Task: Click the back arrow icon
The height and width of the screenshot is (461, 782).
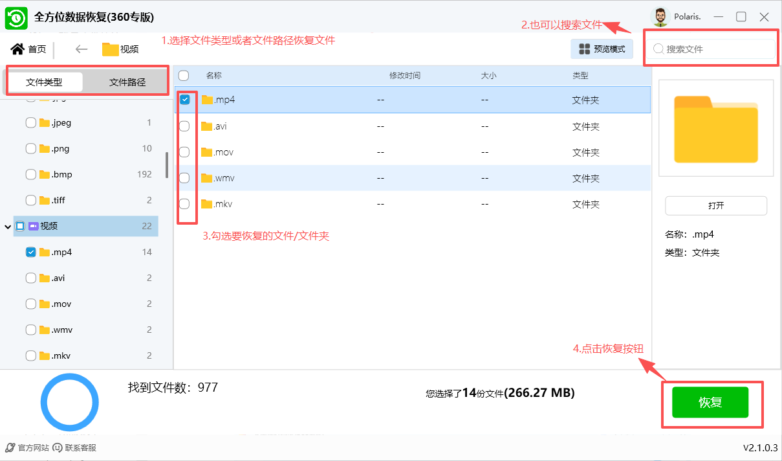Action: (81, 49)
